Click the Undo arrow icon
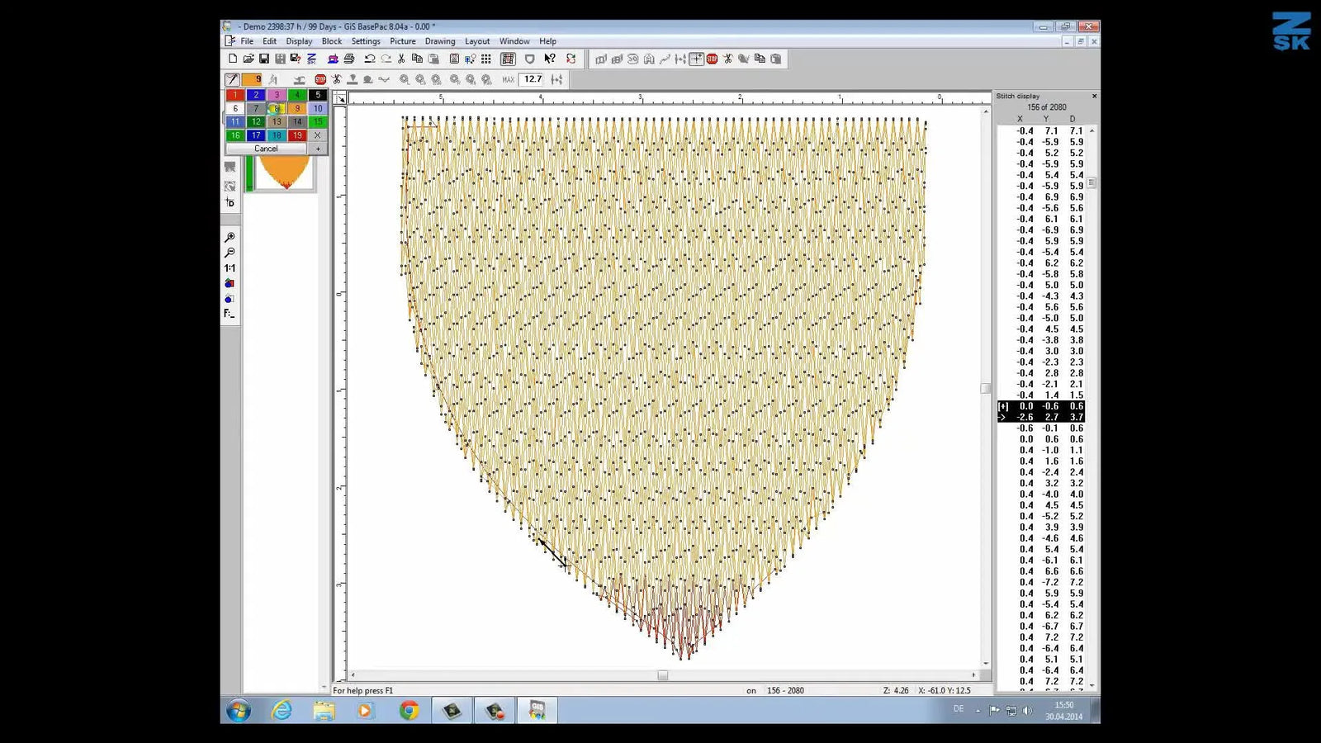1321x743 pixels. coord(368,59)
